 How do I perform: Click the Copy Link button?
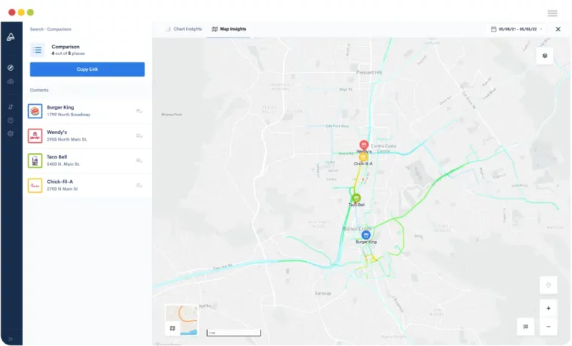[x=87, y=69]
